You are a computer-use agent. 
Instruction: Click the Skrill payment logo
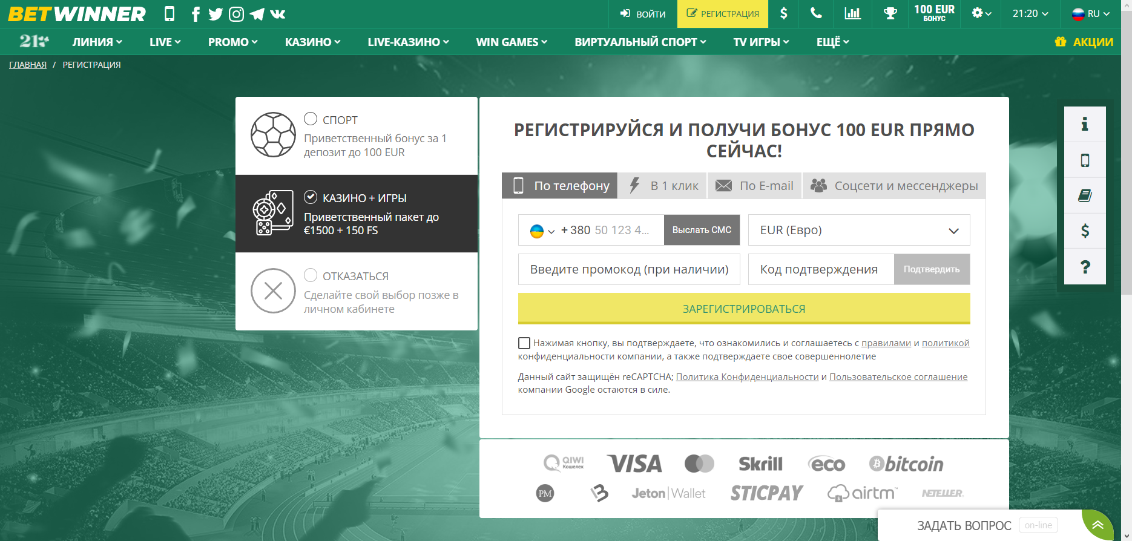(761, 464)
